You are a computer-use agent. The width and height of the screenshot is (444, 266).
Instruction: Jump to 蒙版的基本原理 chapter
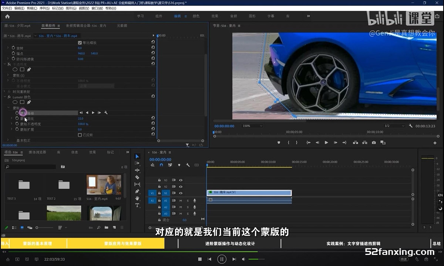(38, 243)
